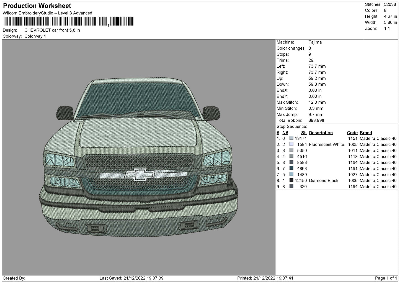The image size is (400, 283).
Task: Click the EndX value 0.00 in
Action: 315,91
